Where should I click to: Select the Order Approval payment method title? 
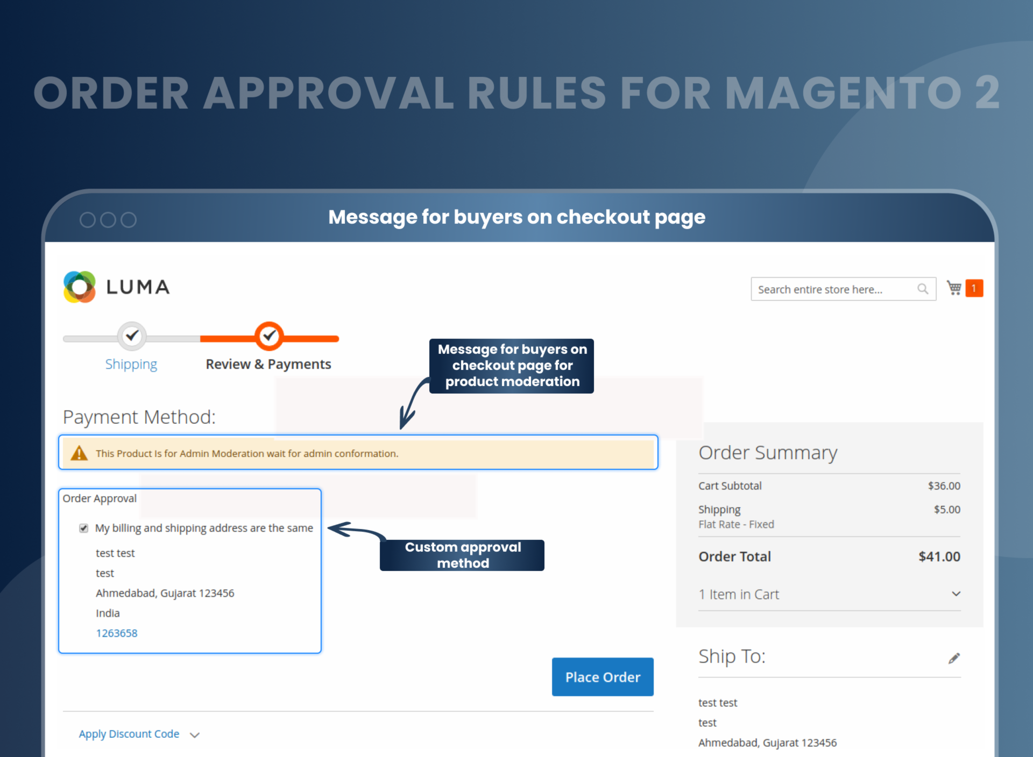tap(100, 498)
